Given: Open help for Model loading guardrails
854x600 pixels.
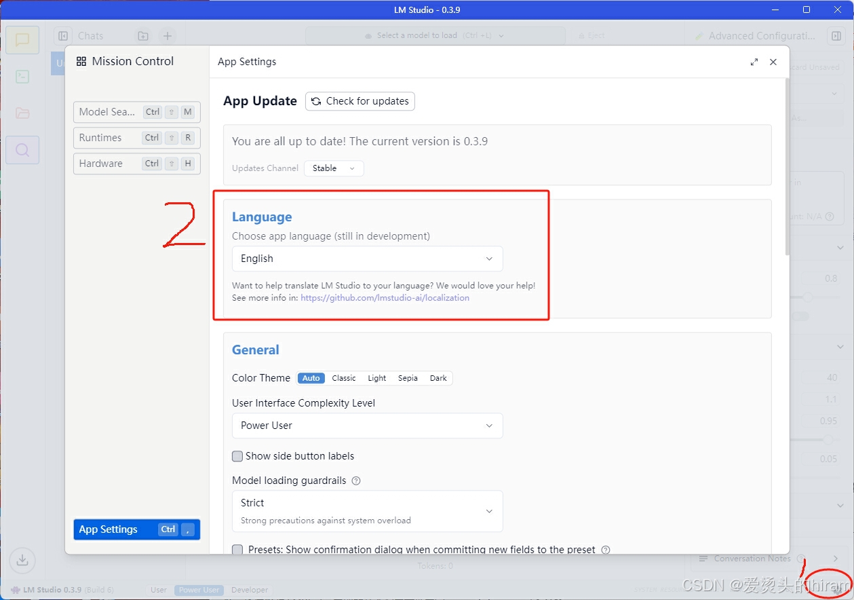Looking at the screenshot, I should pos(356,481).
